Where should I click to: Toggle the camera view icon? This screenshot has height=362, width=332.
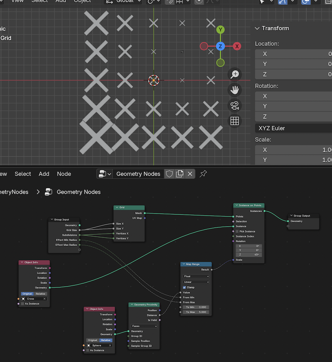(x=235, y=105)
